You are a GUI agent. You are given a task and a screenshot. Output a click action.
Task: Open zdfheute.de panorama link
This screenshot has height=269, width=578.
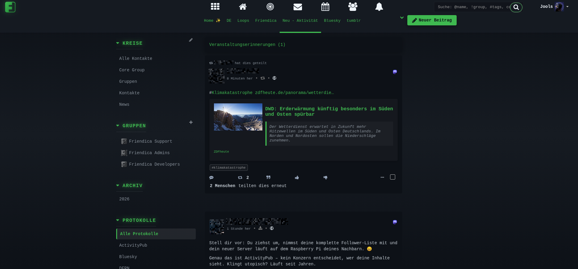(x=294, y=93)
